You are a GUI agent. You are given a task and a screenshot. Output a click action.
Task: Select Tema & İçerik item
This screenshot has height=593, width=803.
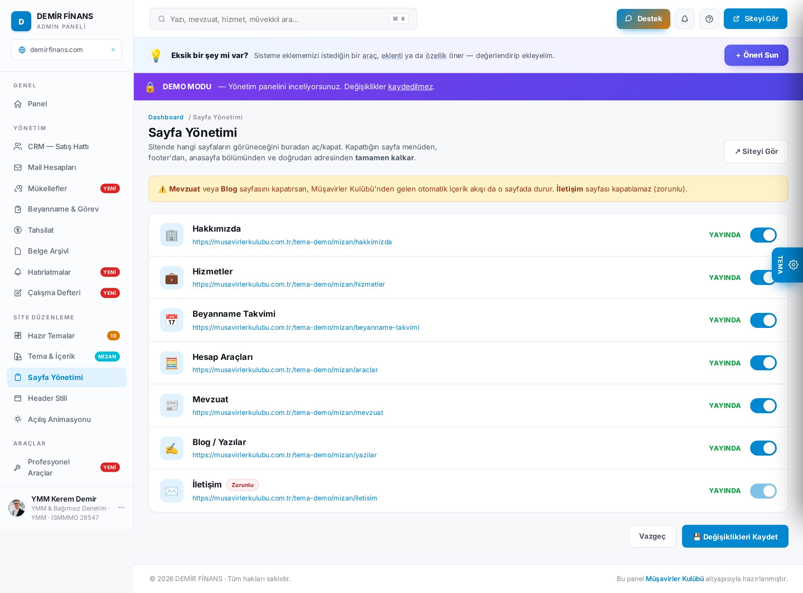click(x=67, y=356)
